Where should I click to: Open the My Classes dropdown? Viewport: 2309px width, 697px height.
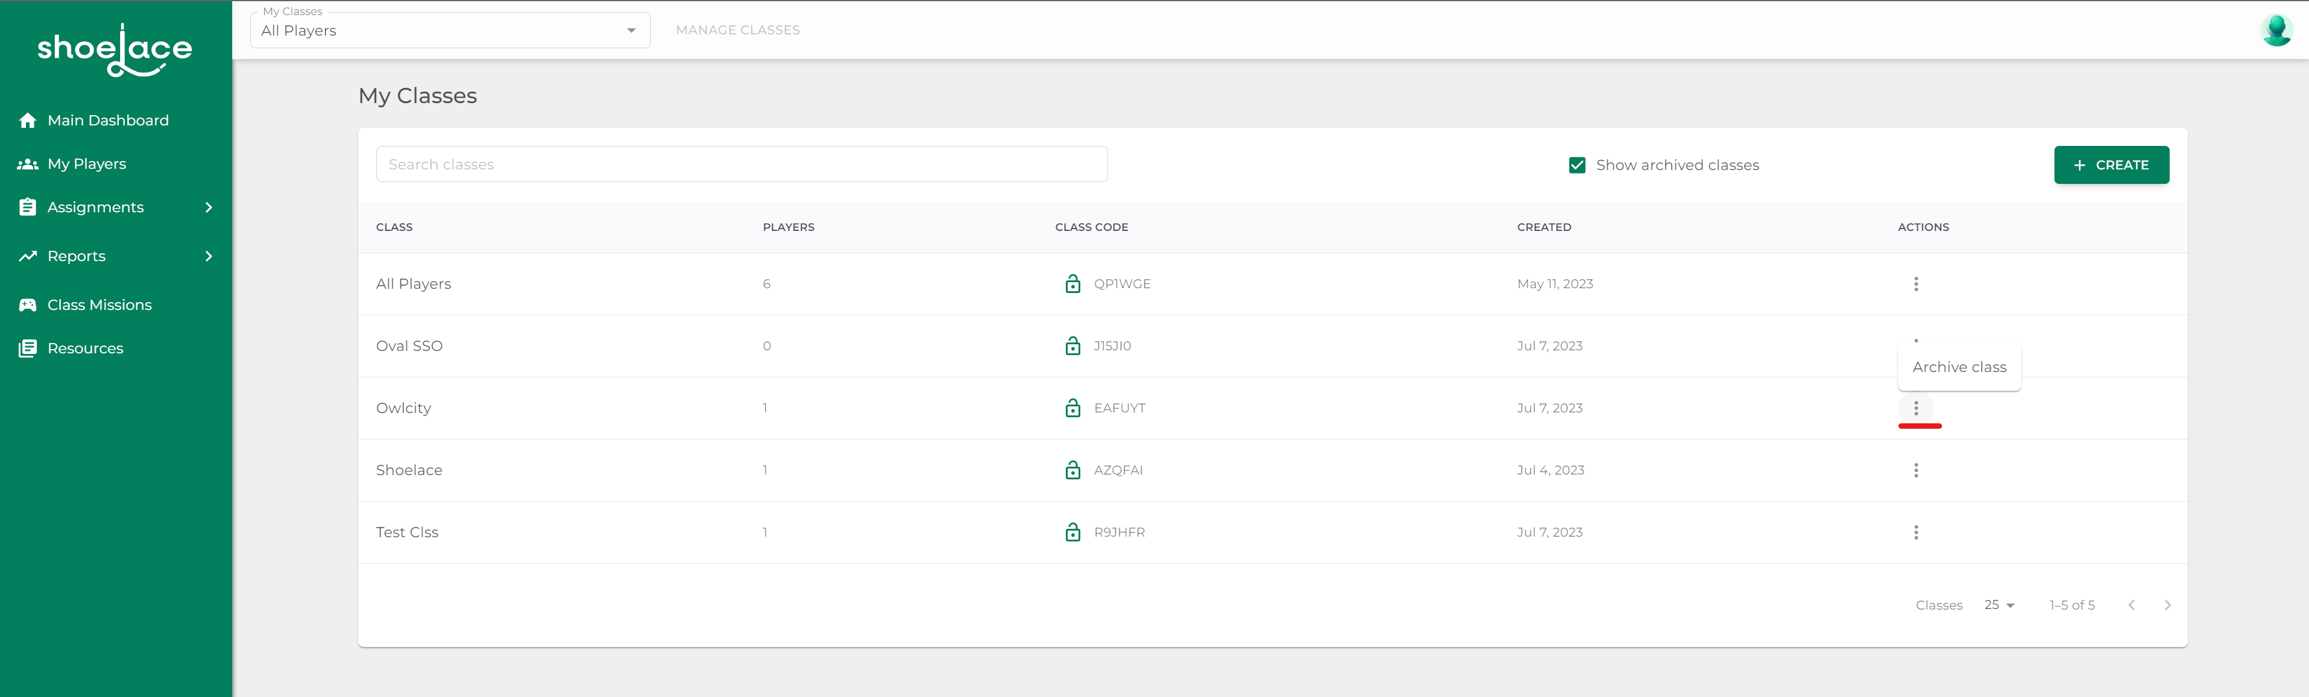pos(450,31)
